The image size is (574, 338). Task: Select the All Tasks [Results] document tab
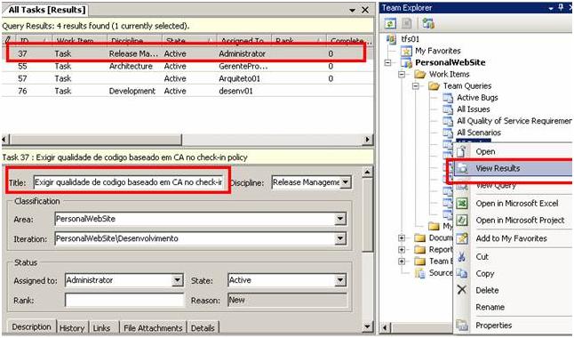click(x=46, y=10)
